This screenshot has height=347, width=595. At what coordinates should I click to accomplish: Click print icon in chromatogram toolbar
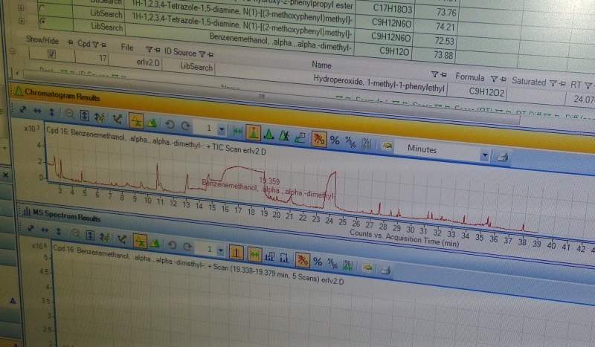pyautogui.click(x=503, y=158)
